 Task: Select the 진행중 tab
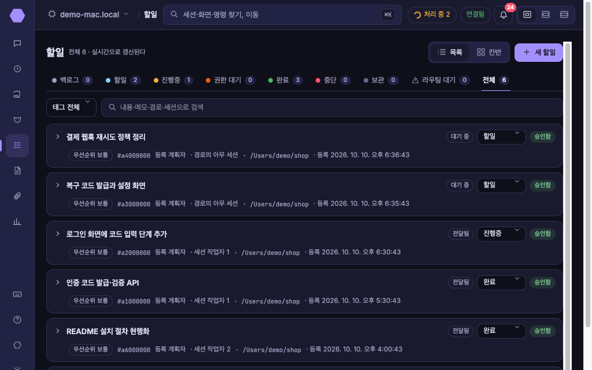(x=173, y=80)
